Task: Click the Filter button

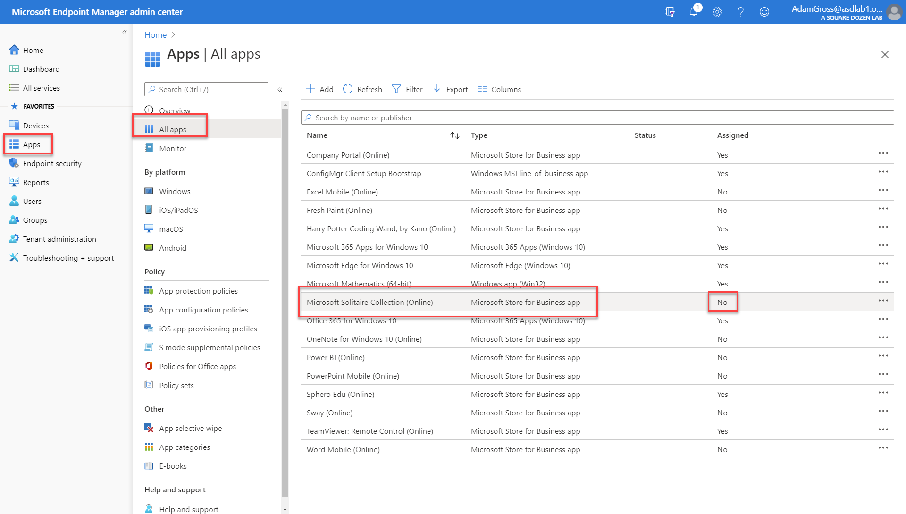Action: point(407,89)
